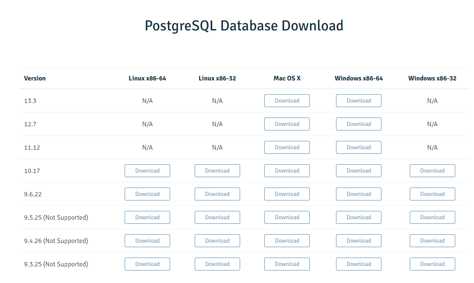Viewport: 474px width, 283px height.
Task: Download PostgreSQL 9.5.25 for Windows x86-64
Action: (359, 218)
